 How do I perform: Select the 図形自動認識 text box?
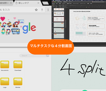click(x=96, y=26)
